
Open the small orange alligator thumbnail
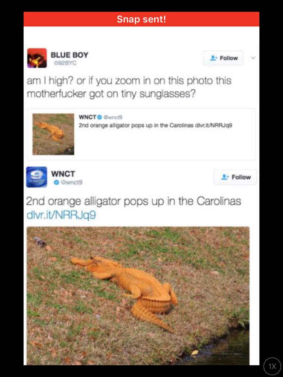pos(53,134)
